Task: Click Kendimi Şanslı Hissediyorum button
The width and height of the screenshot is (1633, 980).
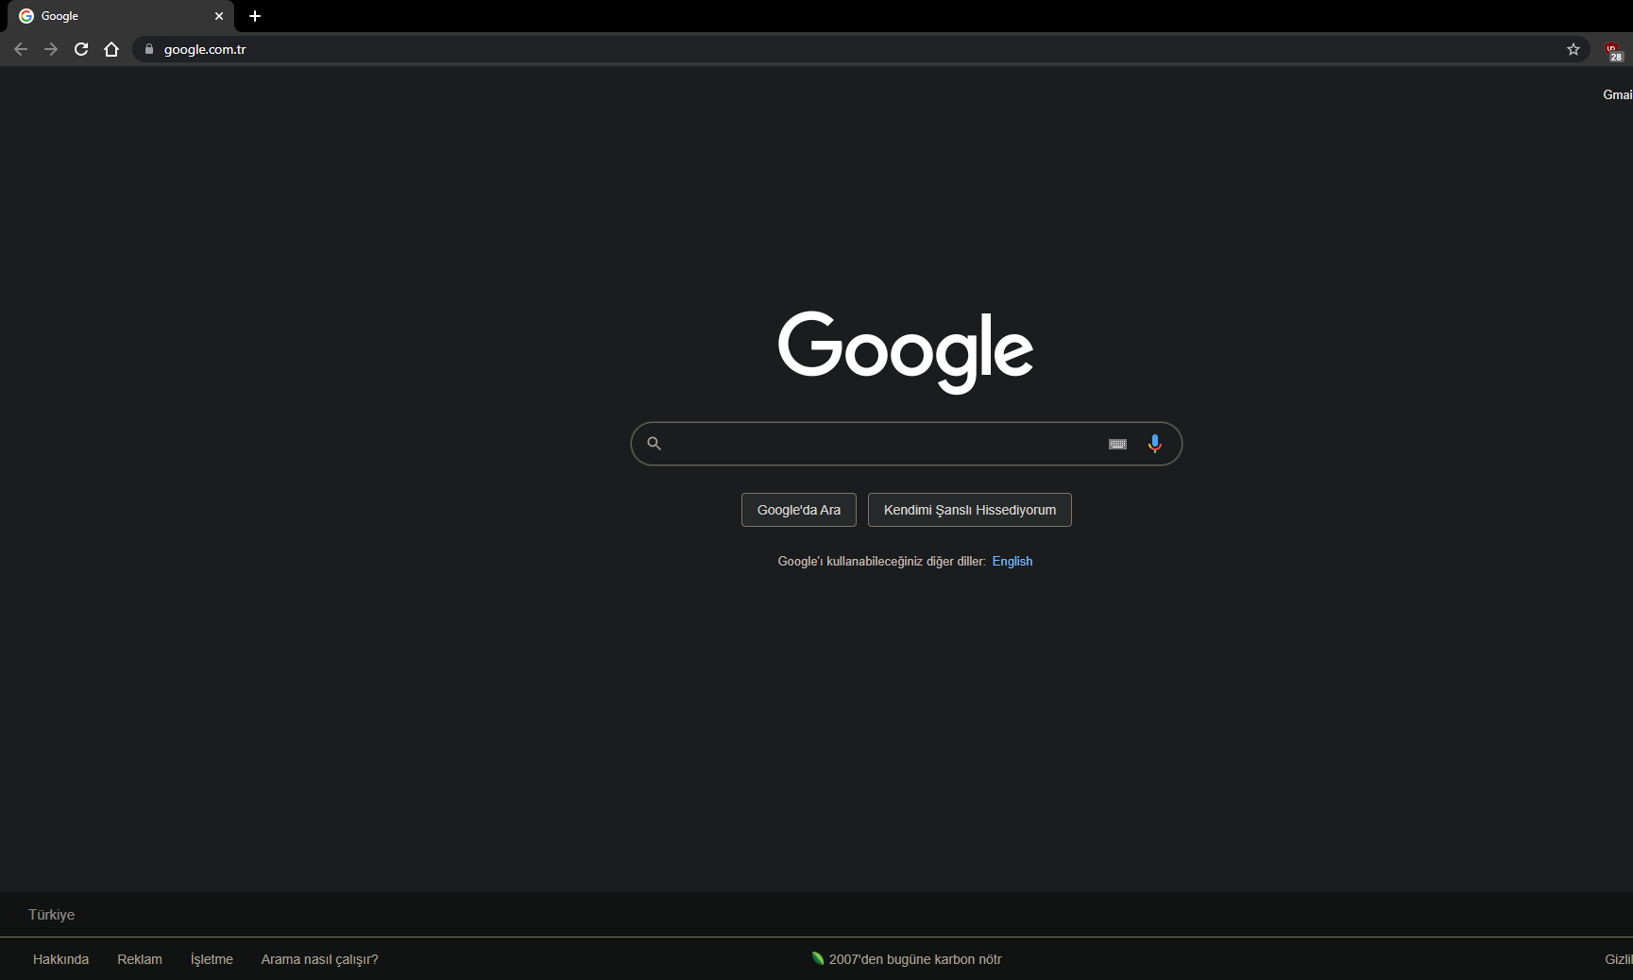Action: [x=970, y=510]
